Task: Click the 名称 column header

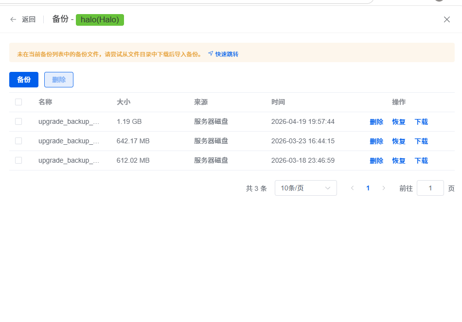Action: pyautogui.click(x=45, y=102)
